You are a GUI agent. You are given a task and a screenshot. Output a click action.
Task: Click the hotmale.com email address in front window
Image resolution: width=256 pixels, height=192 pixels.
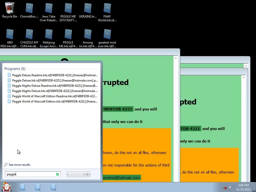122,178
